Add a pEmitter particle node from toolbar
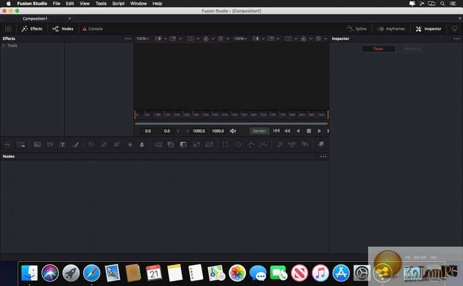This screenshot has width=463, height=286. coord(280,144)
